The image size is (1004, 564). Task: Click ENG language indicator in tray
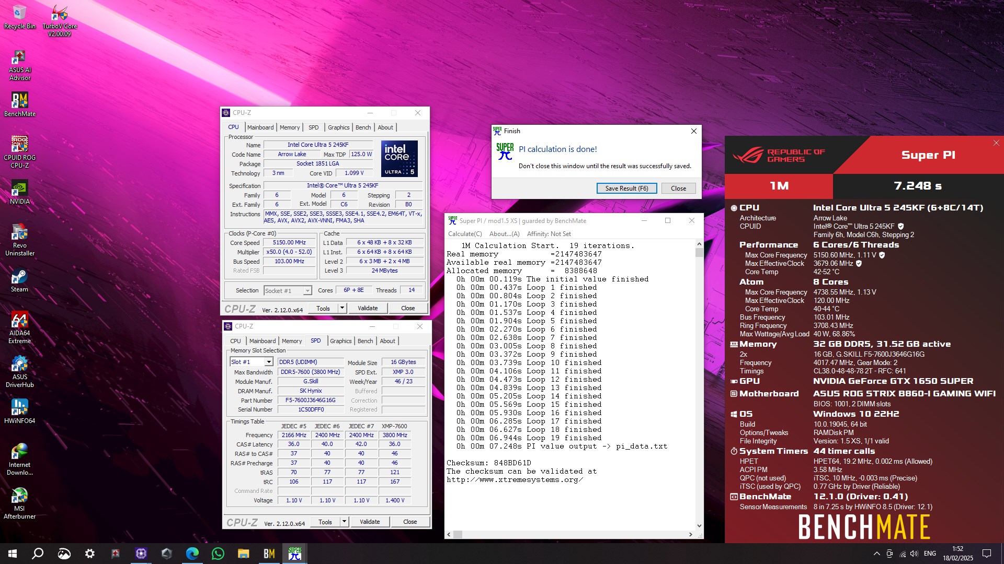pos(930,554)
